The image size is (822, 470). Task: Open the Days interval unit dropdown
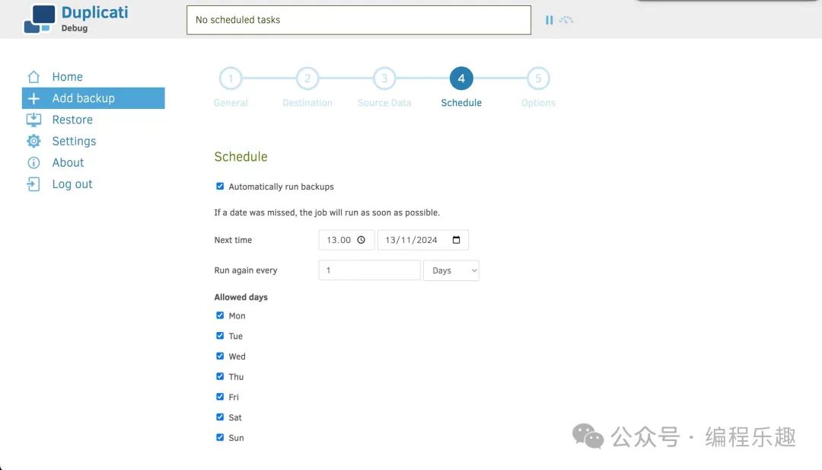[451, 270]
